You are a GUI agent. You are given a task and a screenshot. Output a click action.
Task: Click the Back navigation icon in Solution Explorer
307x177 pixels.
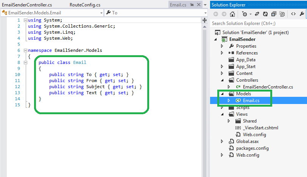[x=216, y=14]
